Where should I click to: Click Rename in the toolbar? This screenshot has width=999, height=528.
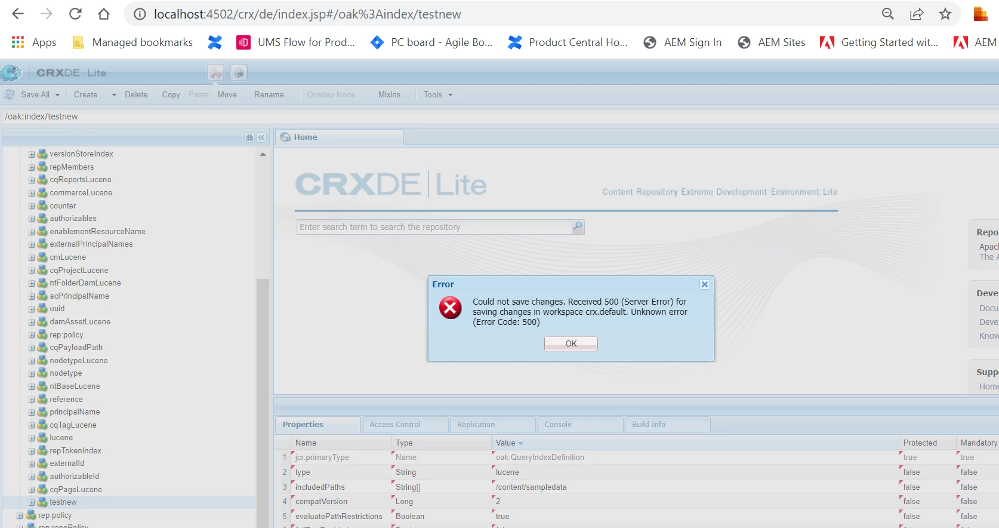point(273,94)
